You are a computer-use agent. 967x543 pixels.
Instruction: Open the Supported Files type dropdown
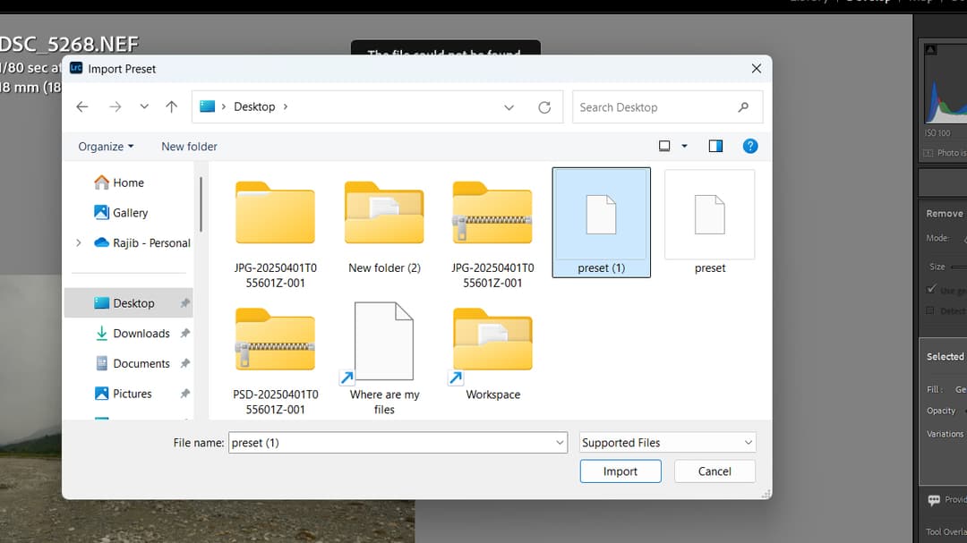(x=667, y=443)
